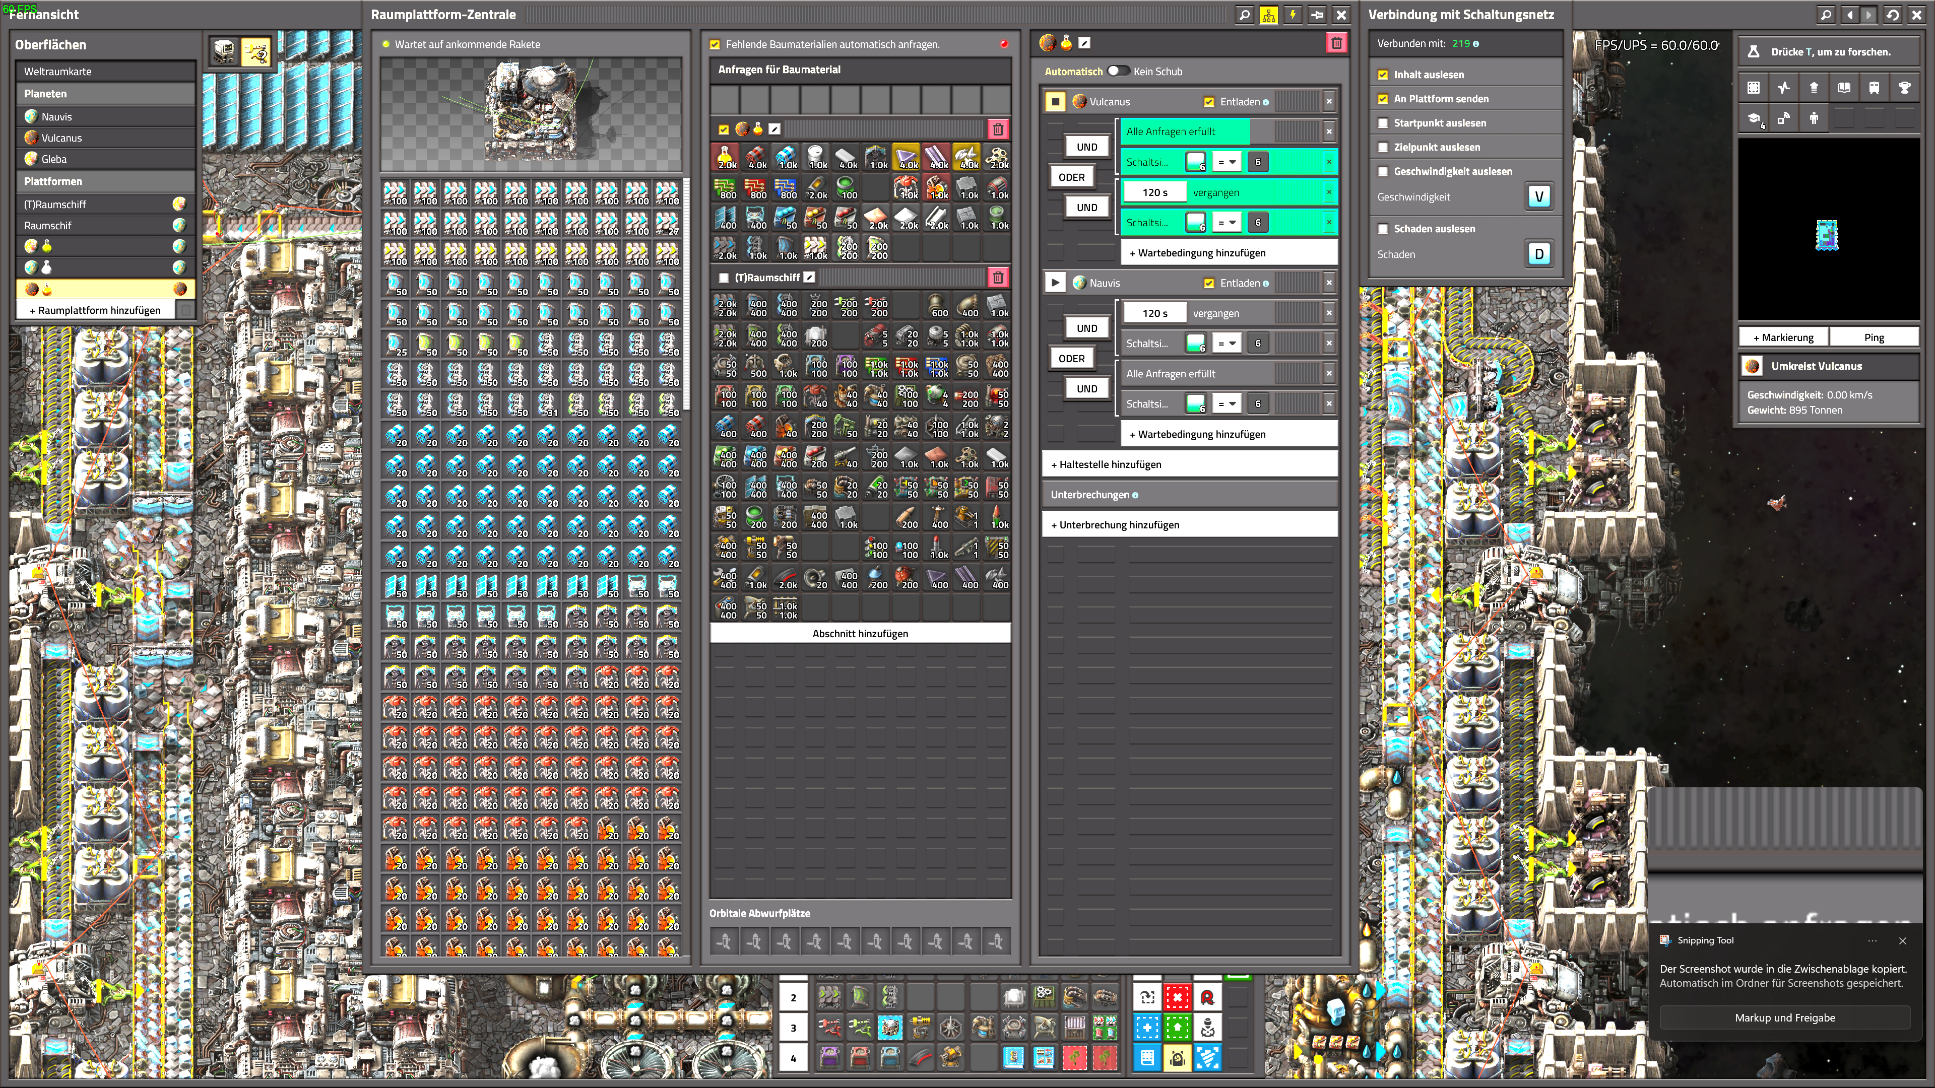Select the red inserter in quickbar row 3
The height and width of the screenshot is (1088, 1935).
pos(829,1027)
